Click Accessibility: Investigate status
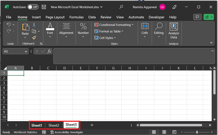Screen dimensions: 218x135 [x=66, y=132]
